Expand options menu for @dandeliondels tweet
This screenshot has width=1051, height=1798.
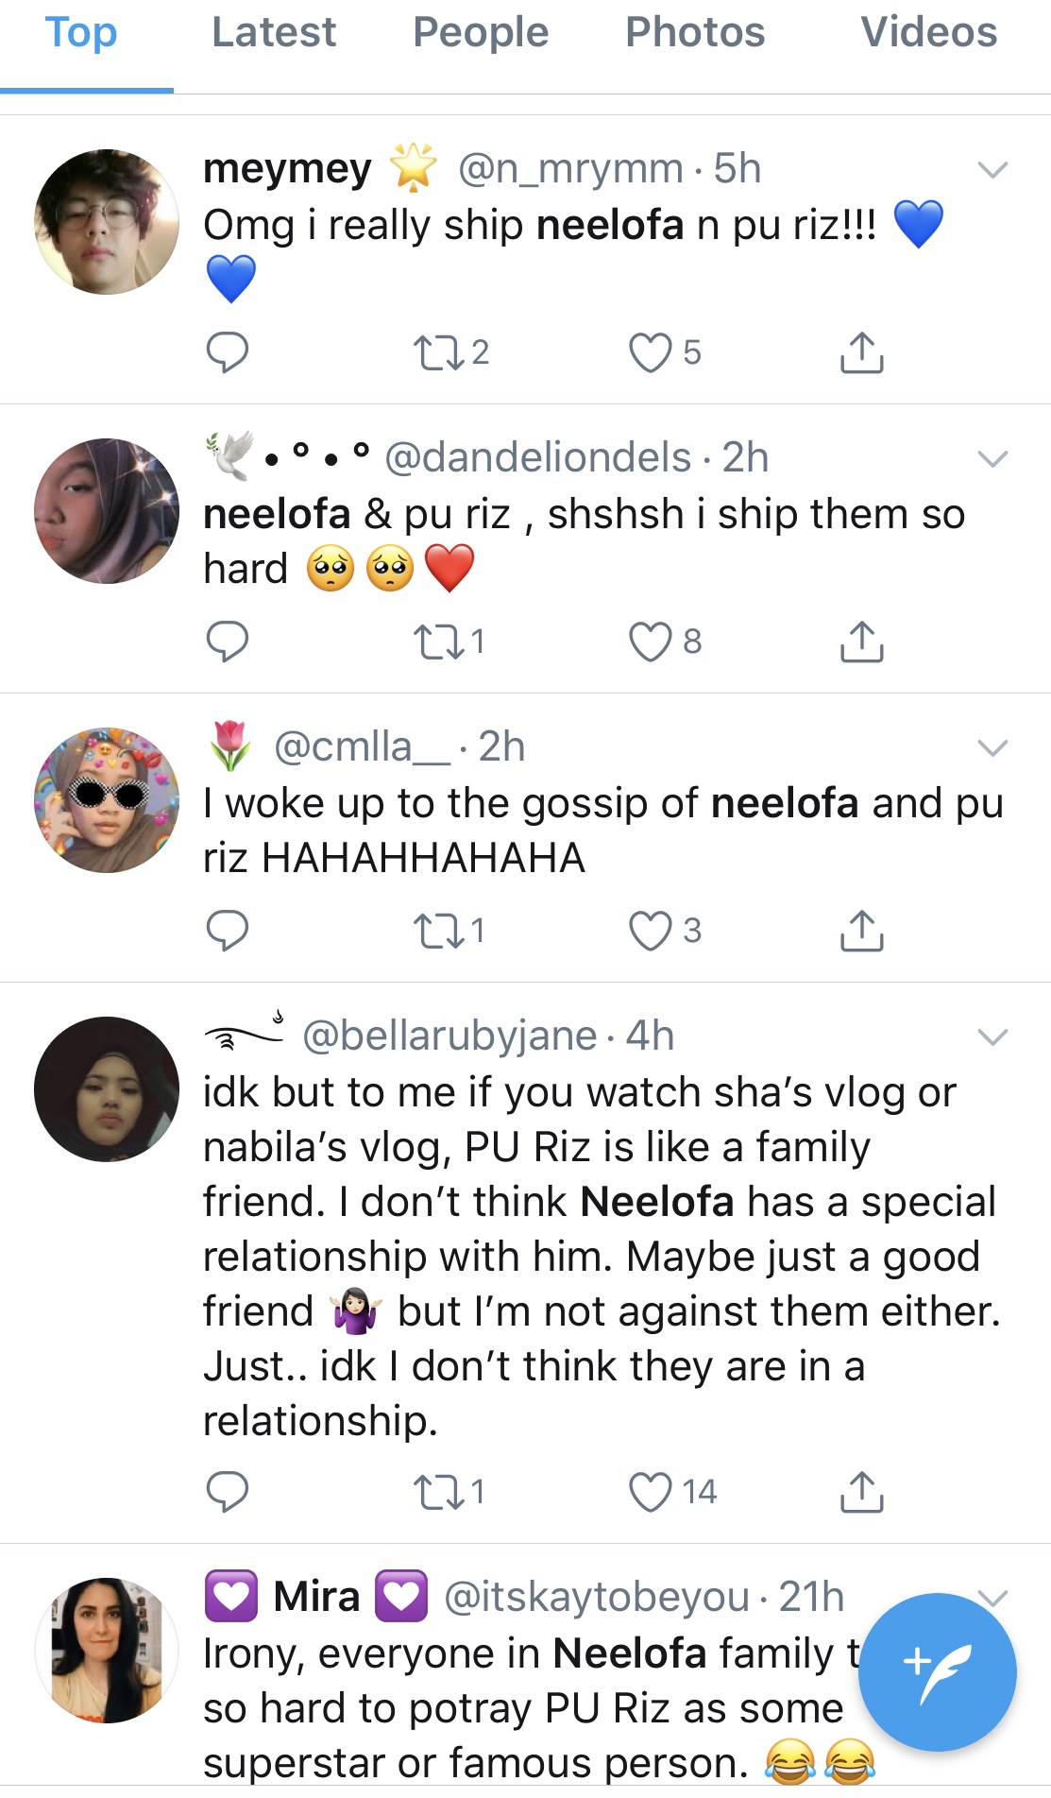[x=992, y=459]
